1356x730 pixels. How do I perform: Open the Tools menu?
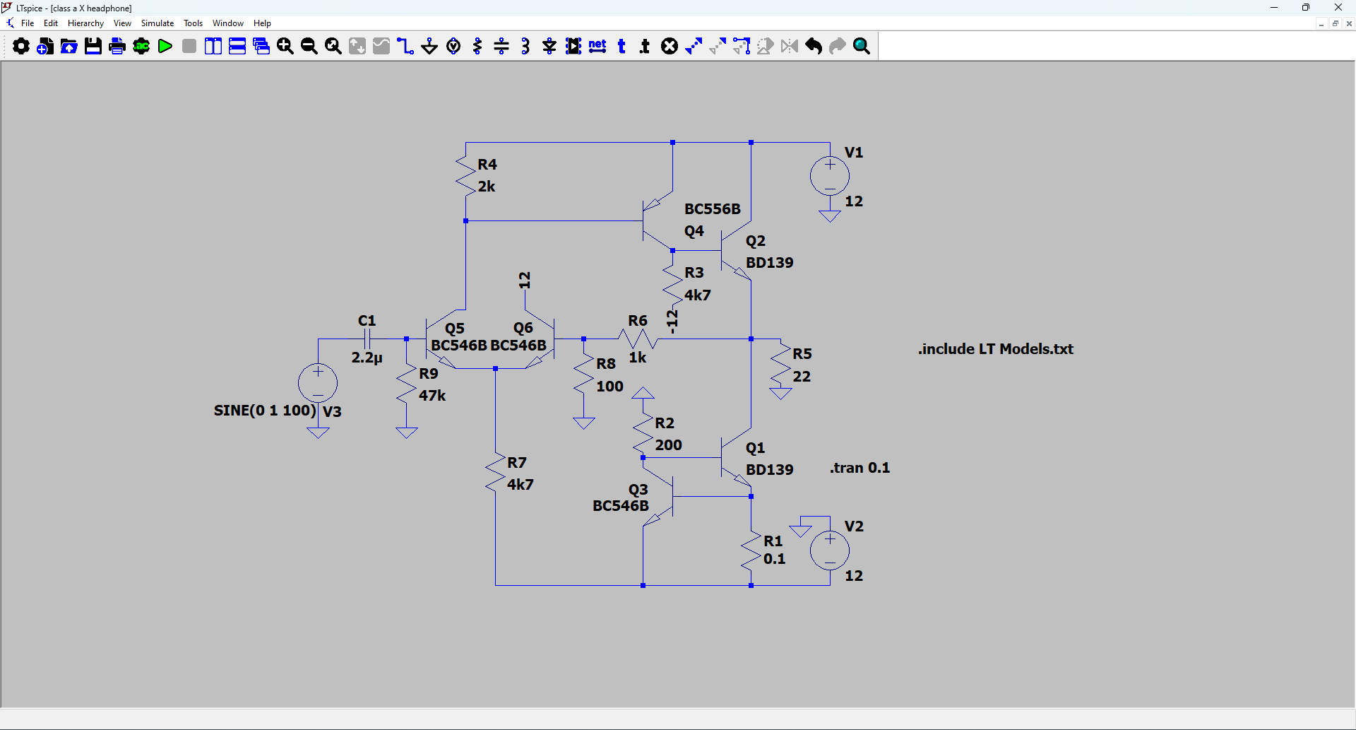click(193, 23)
